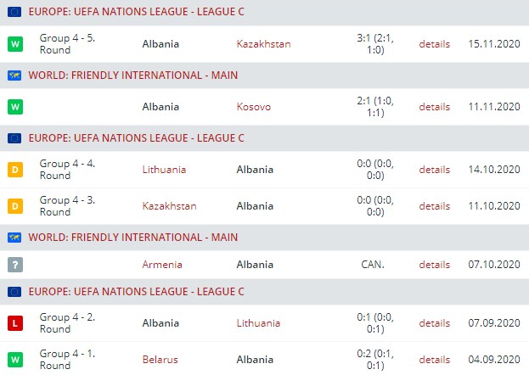Click the red L badge for Lithuania loss
This screenshot has height=375, width=529.
(x=14, y=323)
